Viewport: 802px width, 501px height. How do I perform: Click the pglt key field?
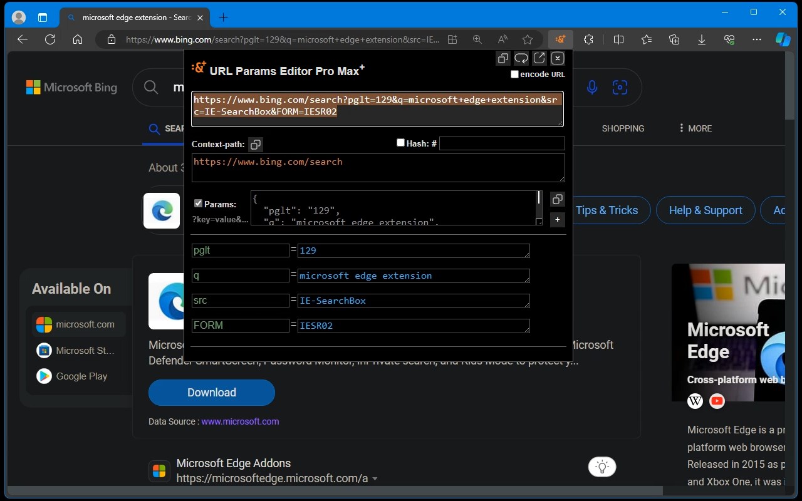tap(241, 250)
